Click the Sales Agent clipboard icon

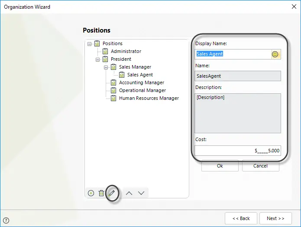[122, 75]
